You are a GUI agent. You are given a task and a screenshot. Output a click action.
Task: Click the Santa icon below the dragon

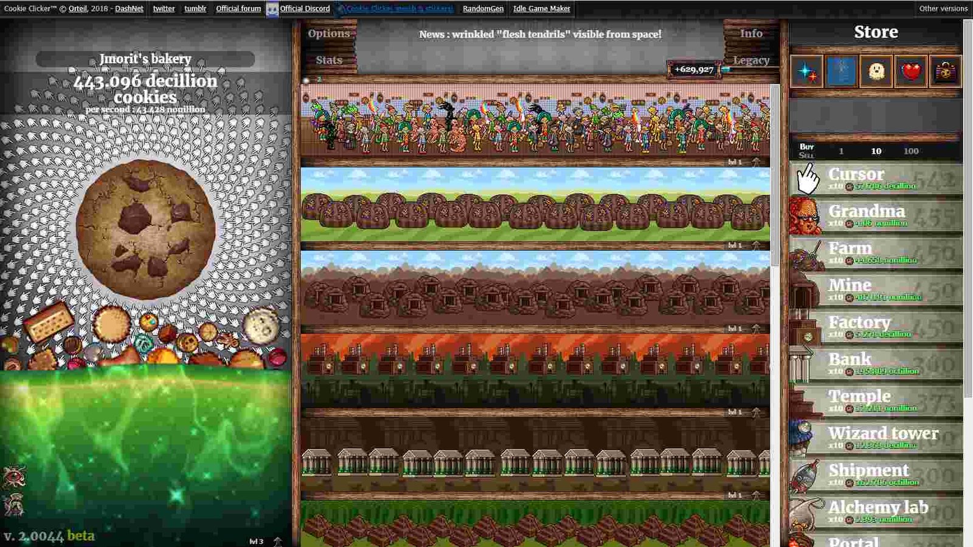click(x=13, y=504)
